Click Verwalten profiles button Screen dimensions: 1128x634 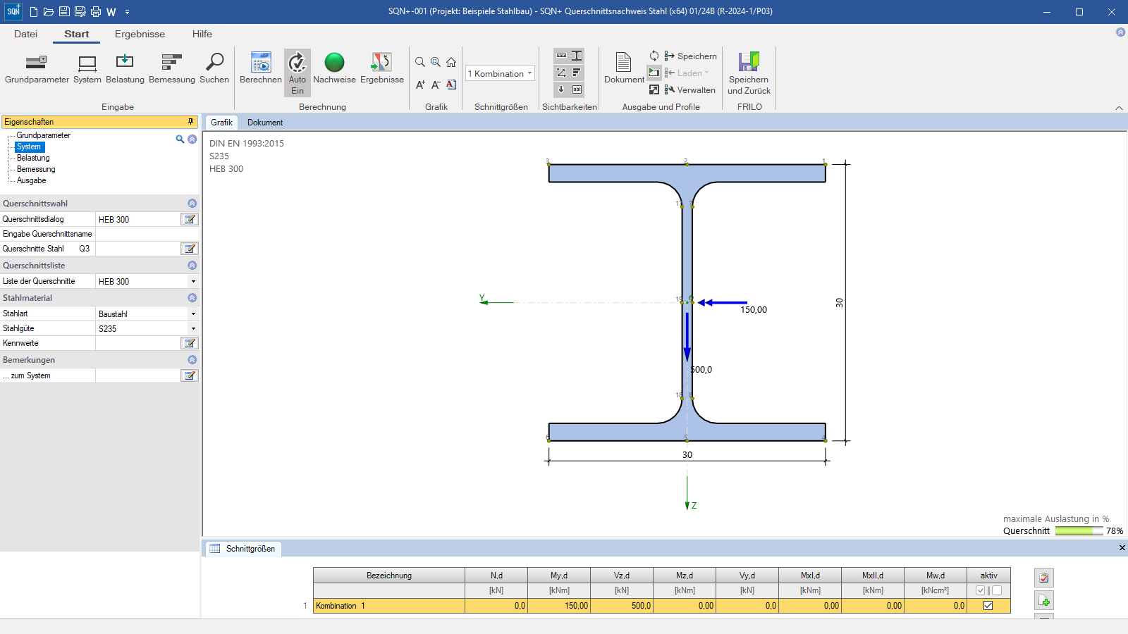click(689, 89)
